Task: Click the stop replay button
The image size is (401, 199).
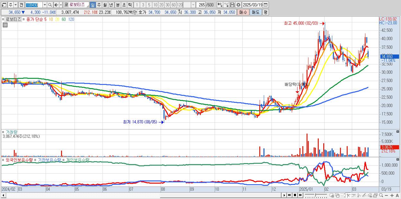Action: pyautogui.click(x=295, y=195)
